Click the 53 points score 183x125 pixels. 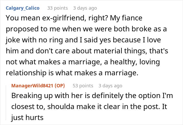83,86
